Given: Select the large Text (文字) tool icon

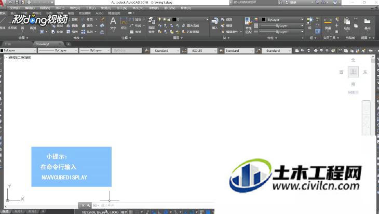Looking at the screenshot, I should click(113, 21).
